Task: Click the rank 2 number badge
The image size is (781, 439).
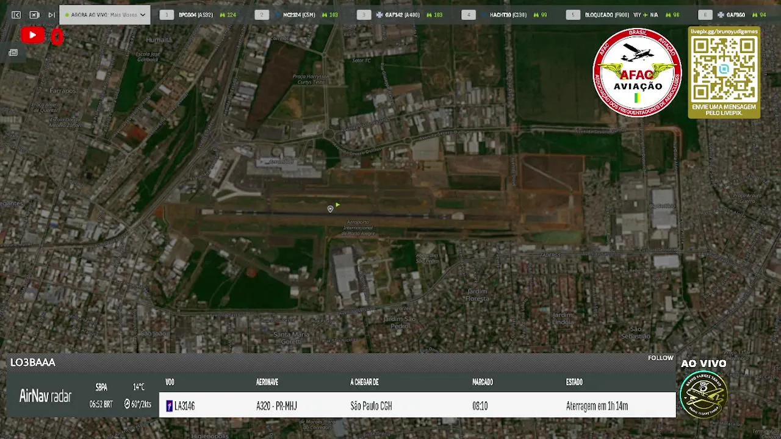Action: click(x=262, y=15)
